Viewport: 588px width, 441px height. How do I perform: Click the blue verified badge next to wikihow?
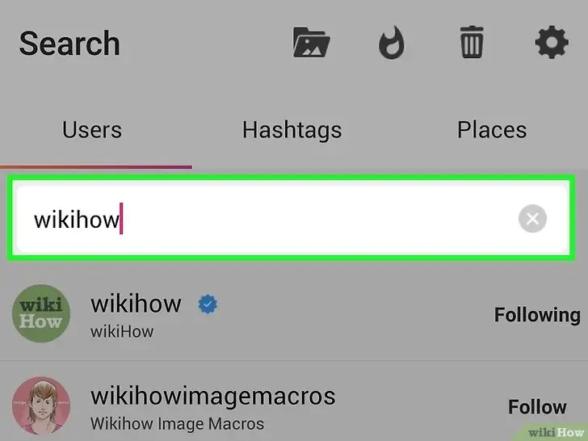[x=208, y=304]
